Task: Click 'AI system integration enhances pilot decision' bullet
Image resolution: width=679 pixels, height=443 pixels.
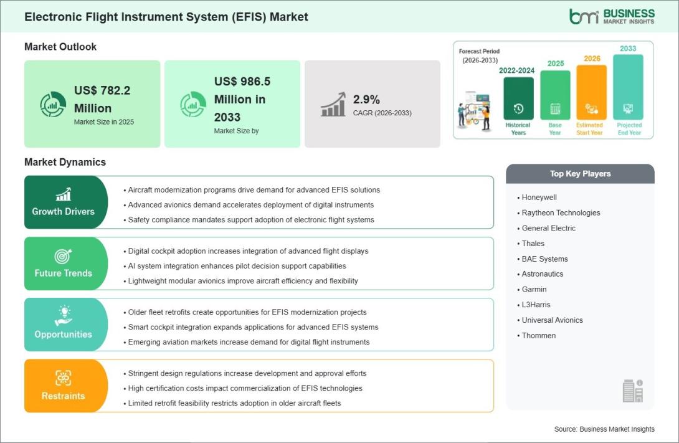Action: coord(237,266)
